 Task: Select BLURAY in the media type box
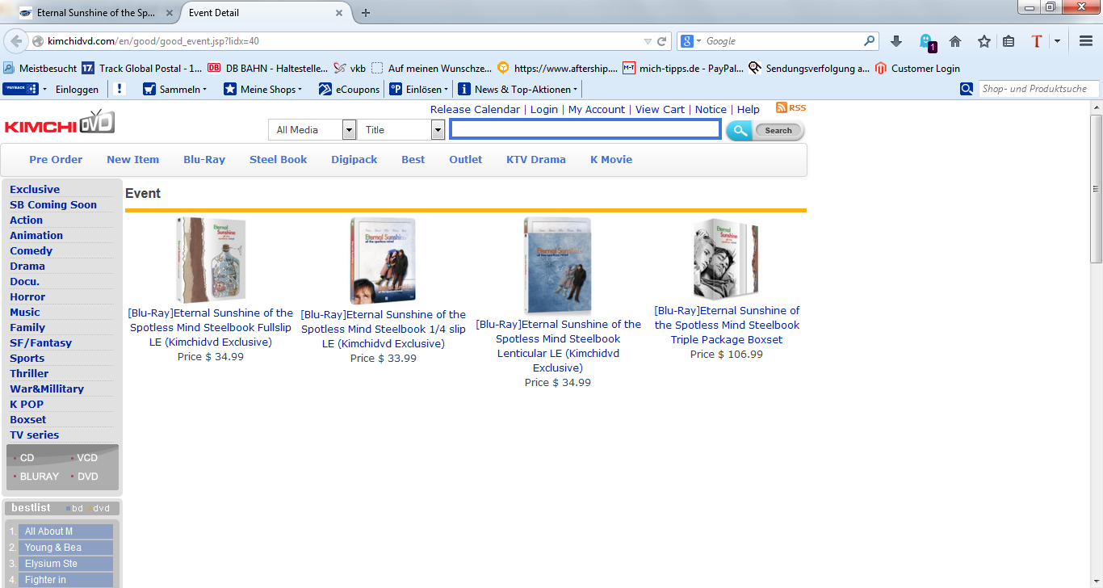click(x=40, y=477)
